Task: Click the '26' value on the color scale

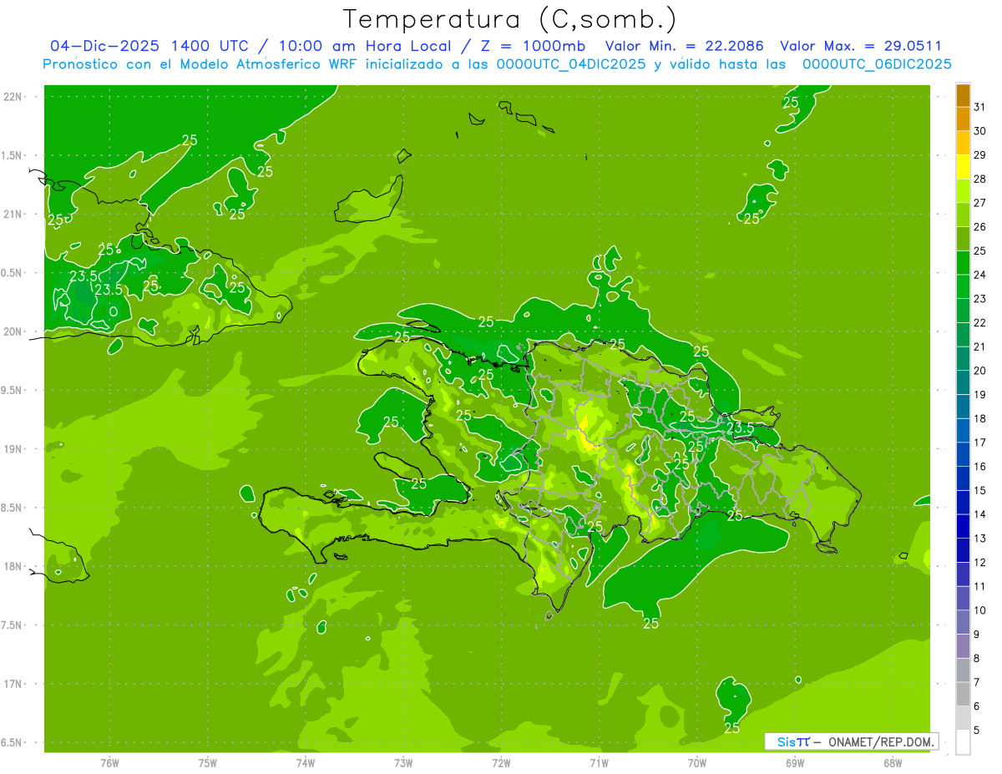Action: [x=980, y=227]
